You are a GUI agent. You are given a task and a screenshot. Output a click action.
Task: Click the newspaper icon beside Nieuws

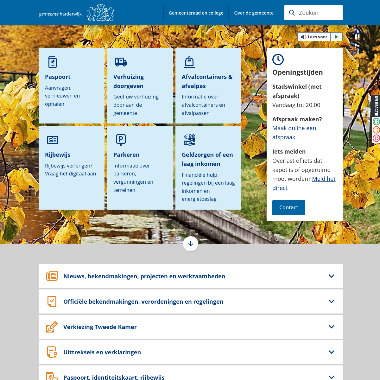[52, 276]
